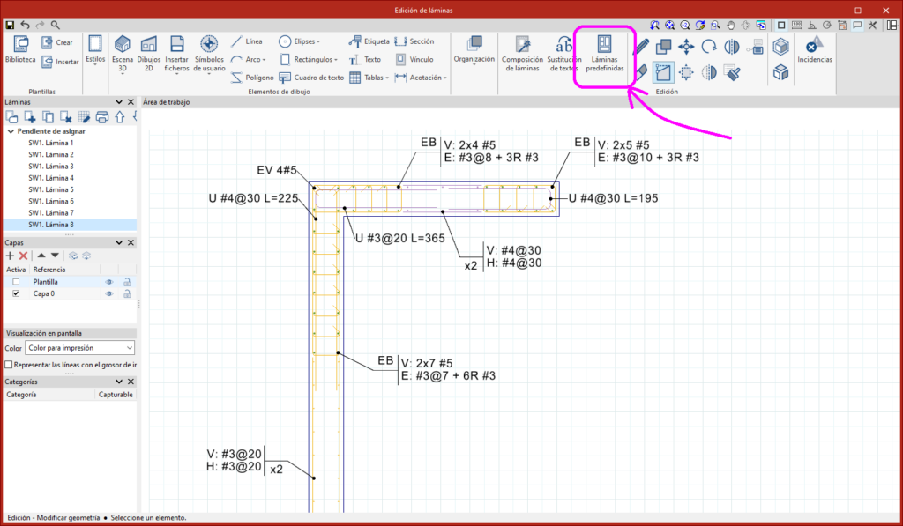Expand the Acotación dropdown menu
Screen dimensions: 903x526
446,78
